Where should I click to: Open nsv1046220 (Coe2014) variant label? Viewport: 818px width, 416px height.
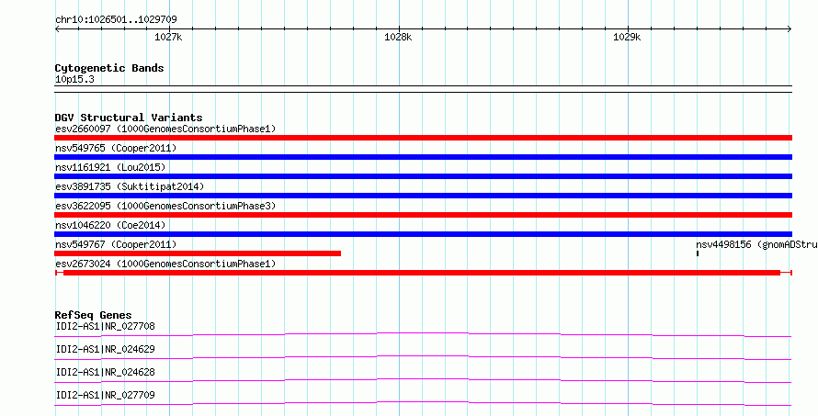pyautogui.click(x=110, y=225)
